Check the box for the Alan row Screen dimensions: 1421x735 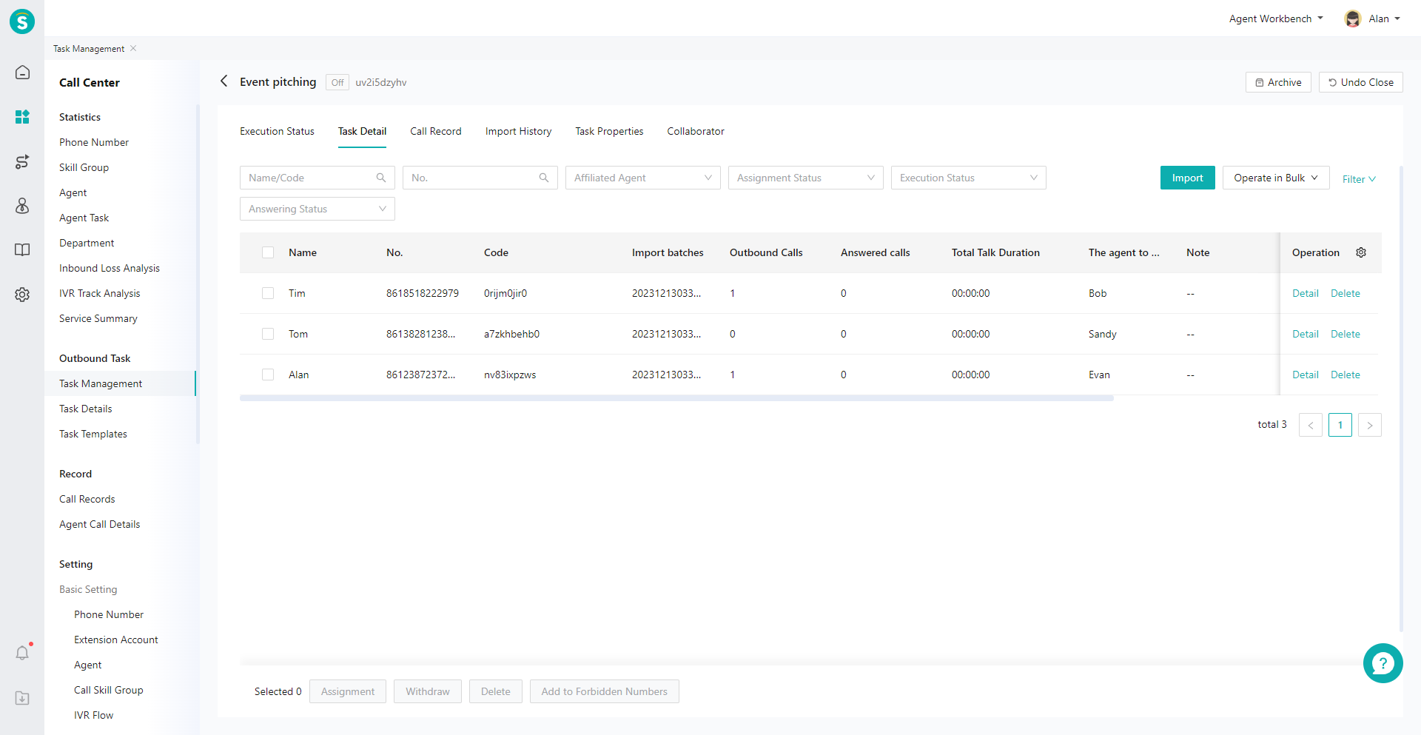click(268, 375)
